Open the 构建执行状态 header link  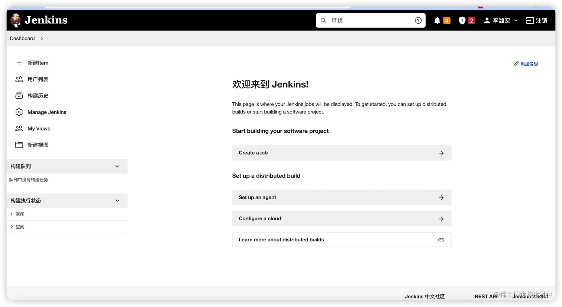[x=26, y=201]
